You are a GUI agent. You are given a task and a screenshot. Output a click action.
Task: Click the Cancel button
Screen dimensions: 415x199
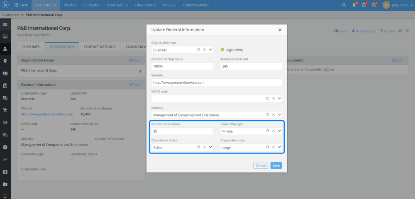tap(261, 165)
